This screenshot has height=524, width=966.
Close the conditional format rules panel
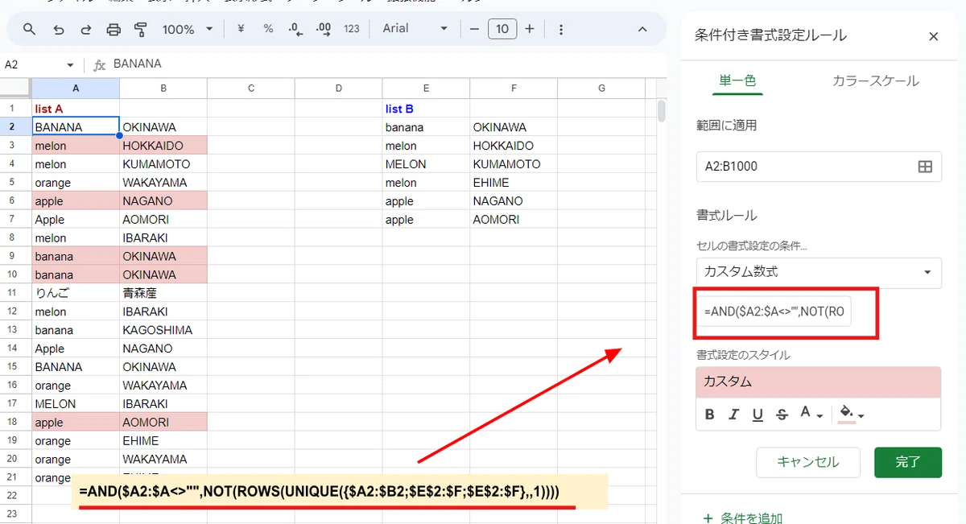pos(934,36)
